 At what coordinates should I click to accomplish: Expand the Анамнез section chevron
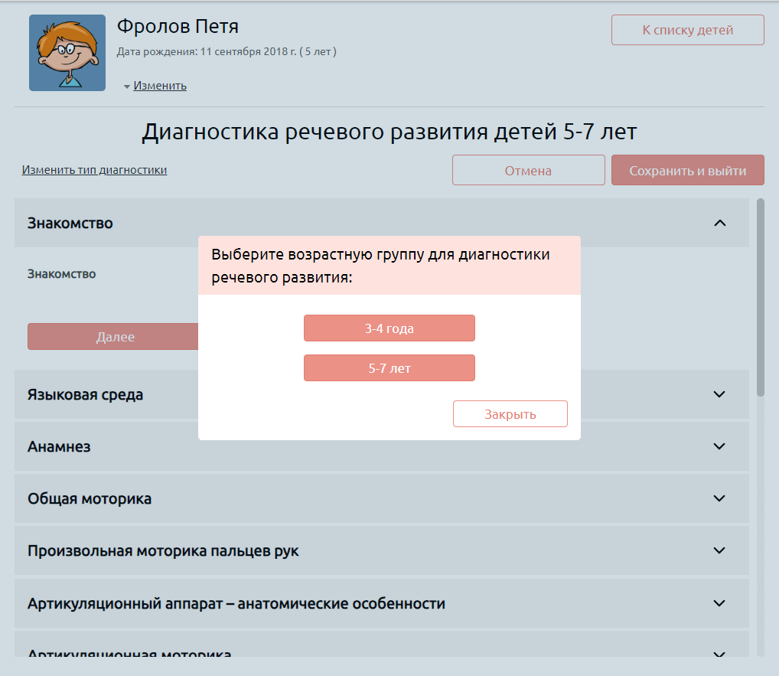pos(719,446)
